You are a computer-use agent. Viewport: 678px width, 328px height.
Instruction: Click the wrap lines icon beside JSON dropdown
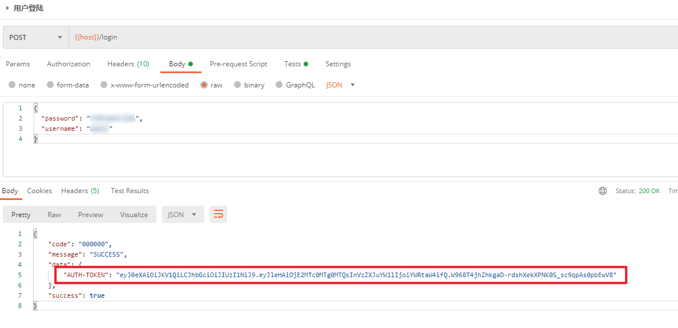(x=219, y=215)
